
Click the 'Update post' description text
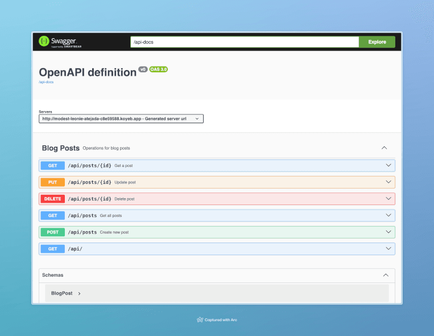point(125,182)
